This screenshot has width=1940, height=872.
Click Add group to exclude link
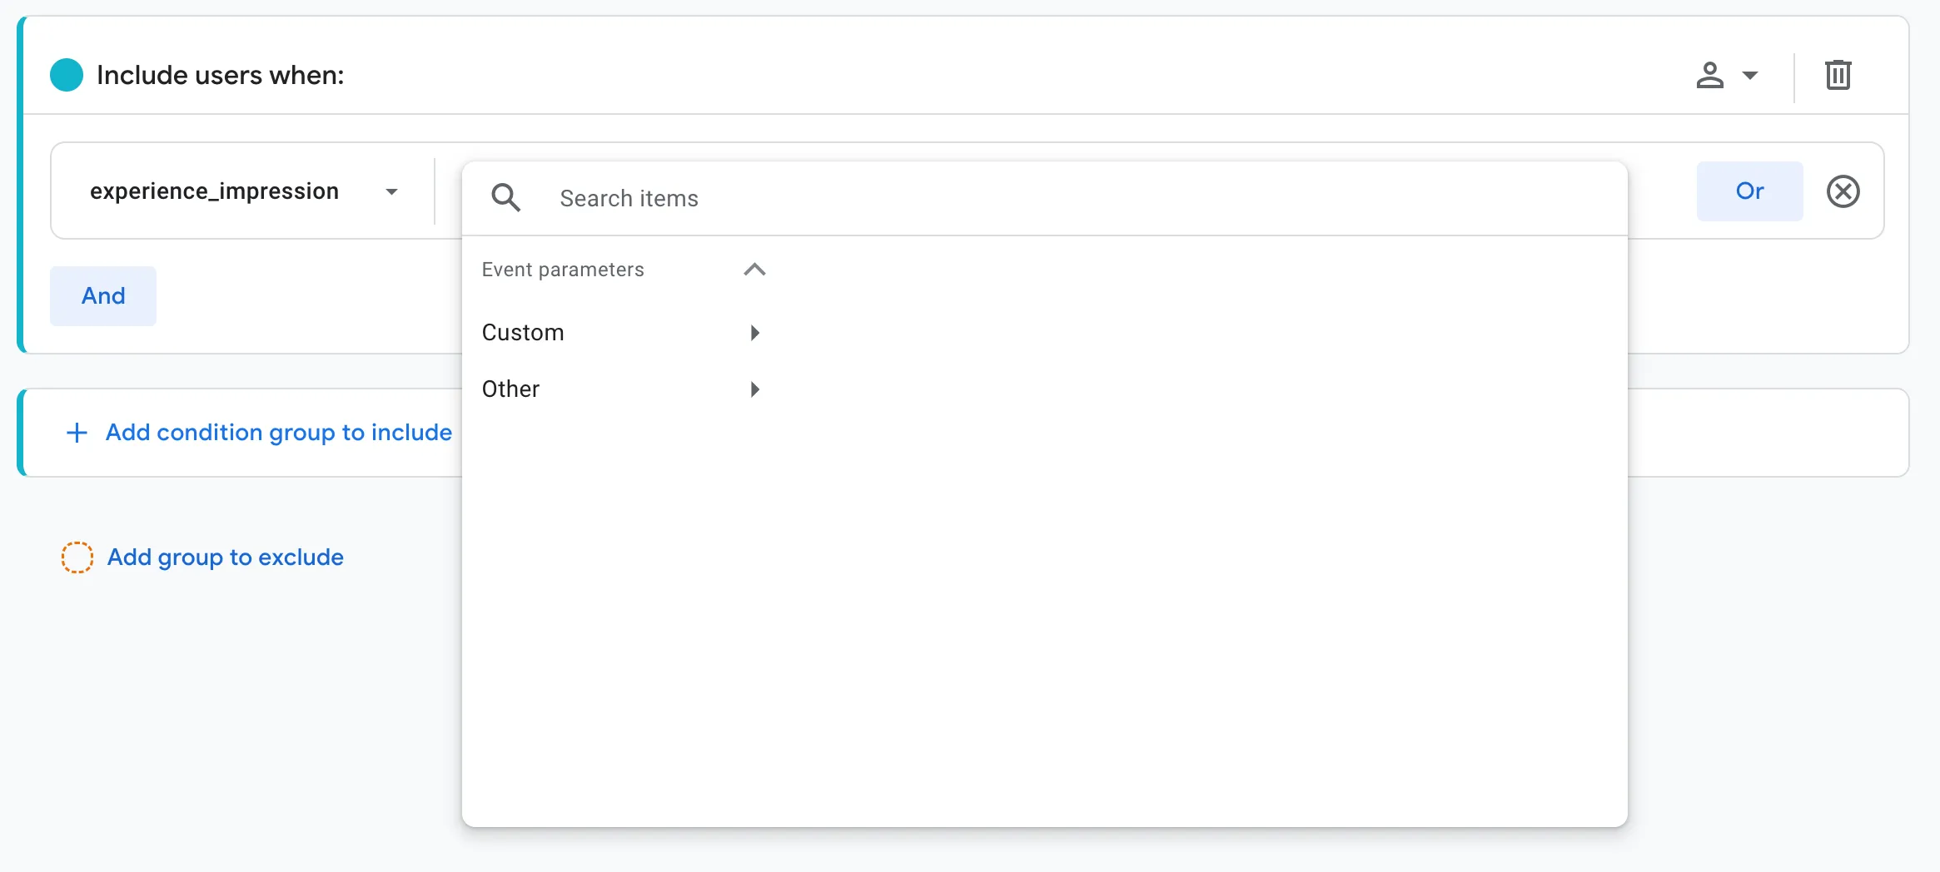coord(225,557)
